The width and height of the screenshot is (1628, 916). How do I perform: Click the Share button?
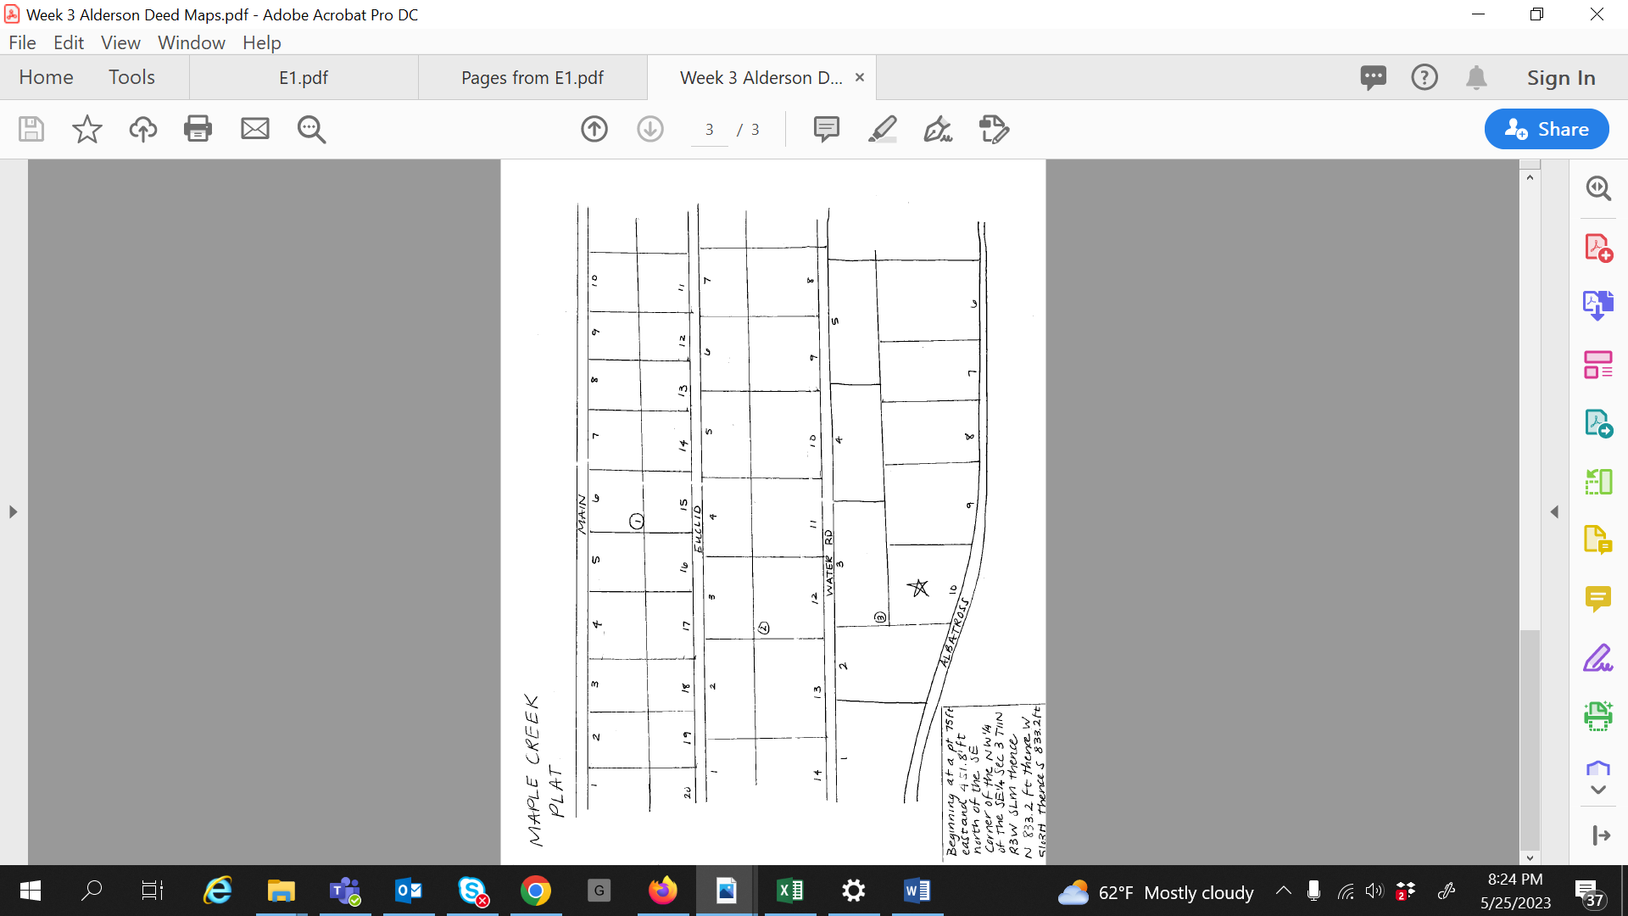1547,129
